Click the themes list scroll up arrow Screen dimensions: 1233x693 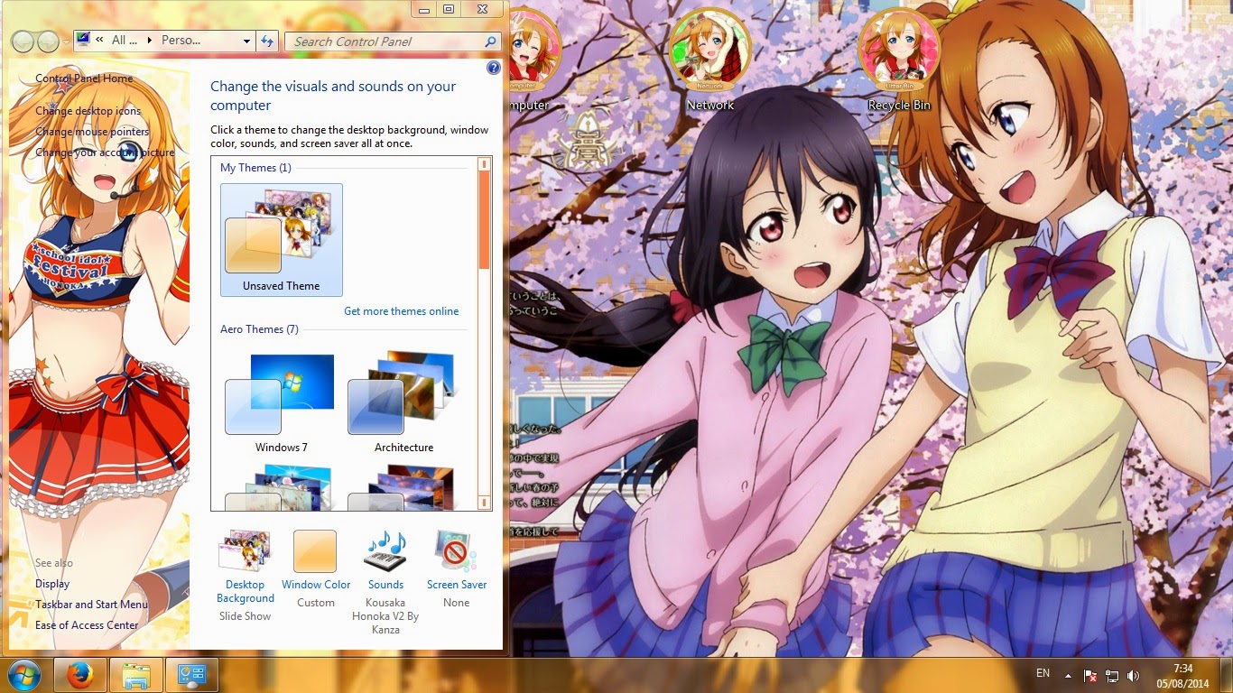pyautogui.click(x=485, y=164)
